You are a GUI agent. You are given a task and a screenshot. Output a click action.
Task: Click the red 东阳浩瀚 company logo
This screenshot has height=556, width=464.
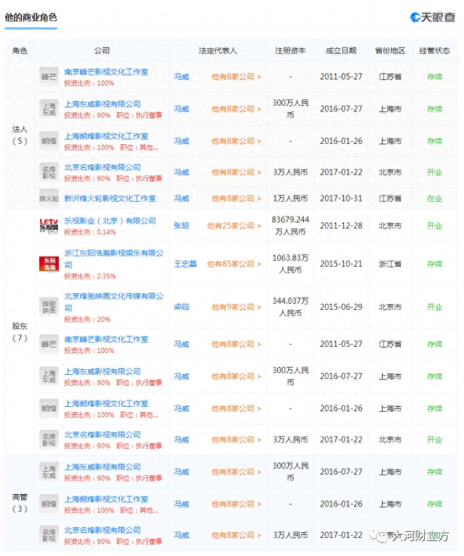click(x=49, y=264)
